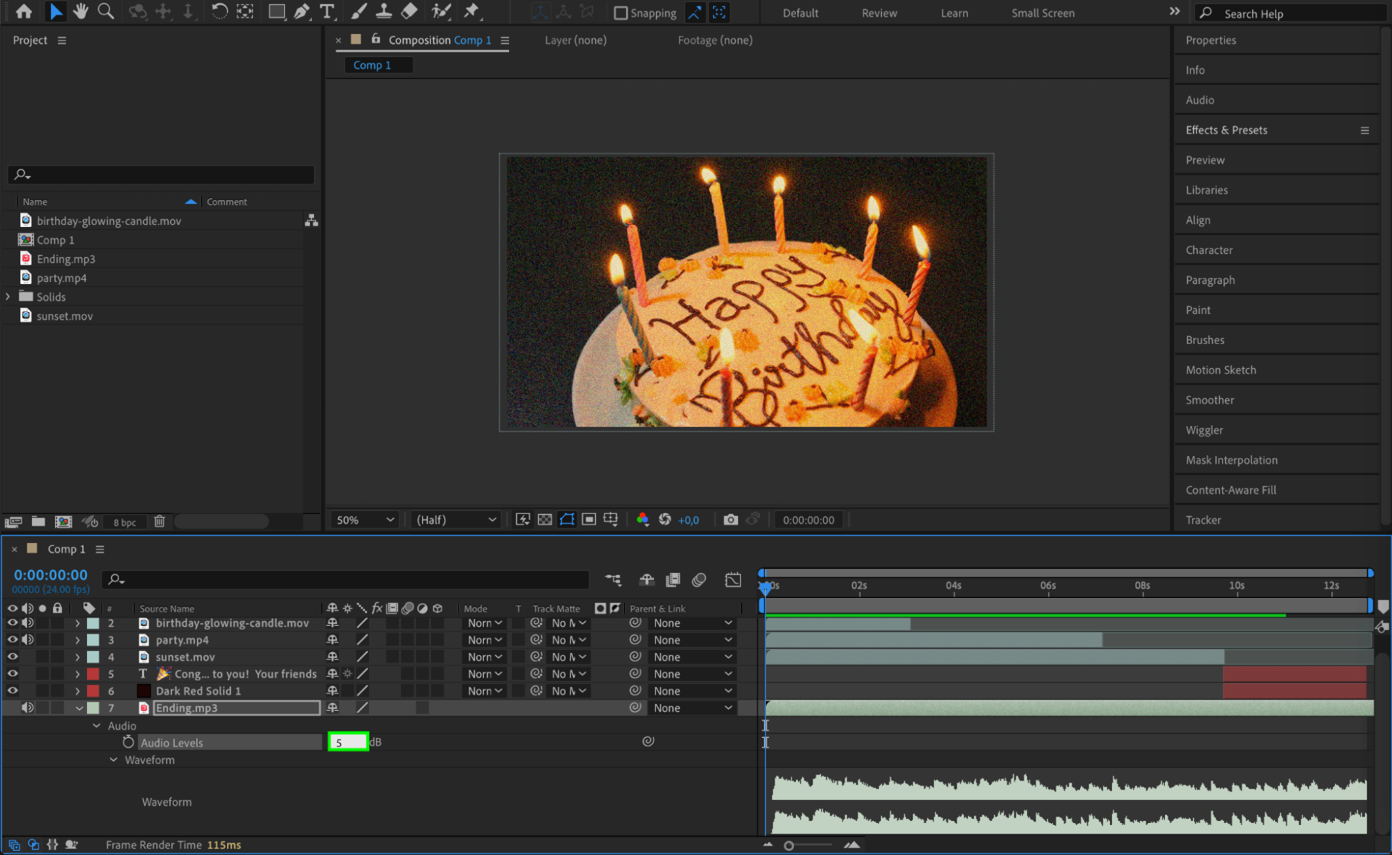Select the Hand tool
The width and height of the screenshot is (1392, 855).
pyautogui.click(x=81, y=11)
